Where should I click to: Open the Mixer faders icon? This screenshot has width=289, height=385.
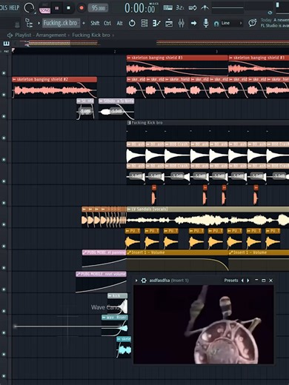[x=182, y=23]
